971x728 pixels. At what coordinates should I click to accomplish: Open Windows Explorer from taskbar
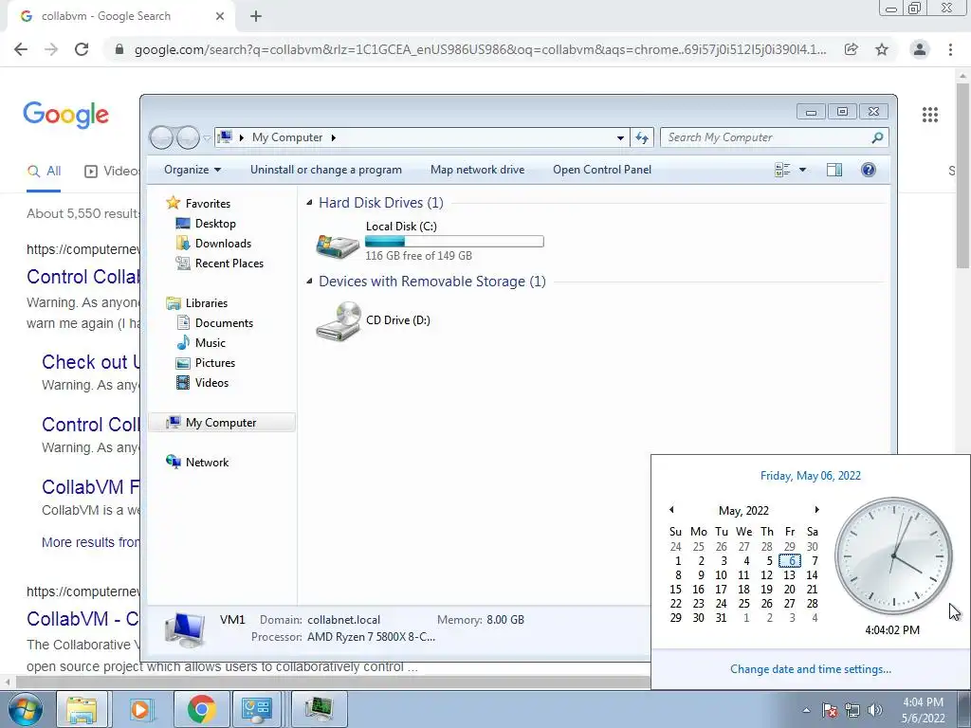[82, 710]
